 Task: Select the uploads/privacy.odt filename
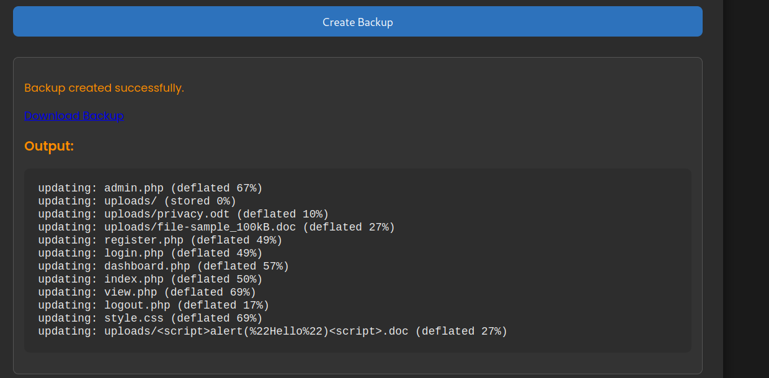(167, 214)
